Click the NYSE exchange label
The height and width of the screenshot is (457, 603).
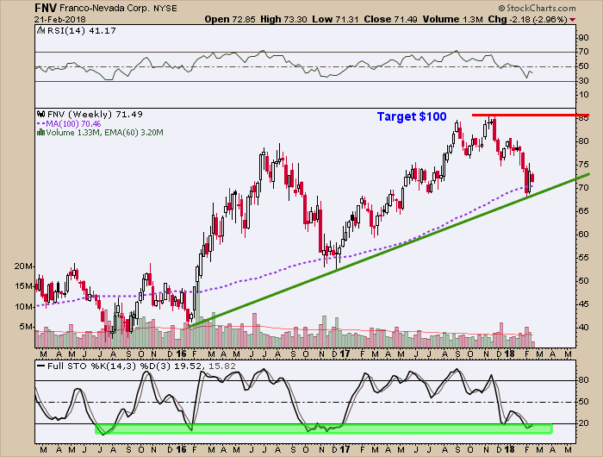(165, 9)
